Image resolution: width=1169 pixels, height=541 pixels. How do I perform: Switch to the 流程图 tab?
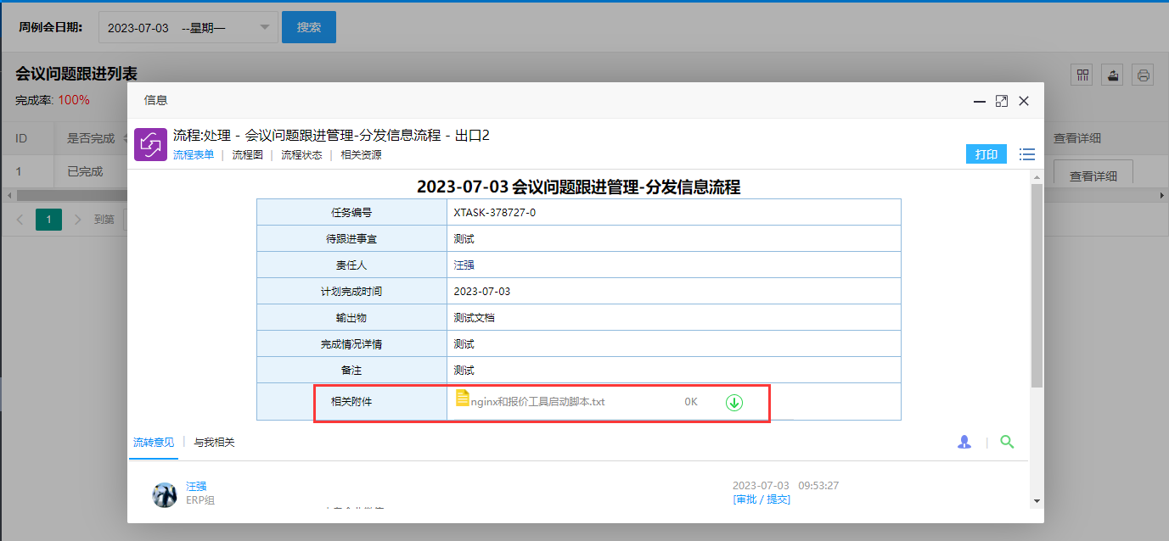[x=247, y=155]
